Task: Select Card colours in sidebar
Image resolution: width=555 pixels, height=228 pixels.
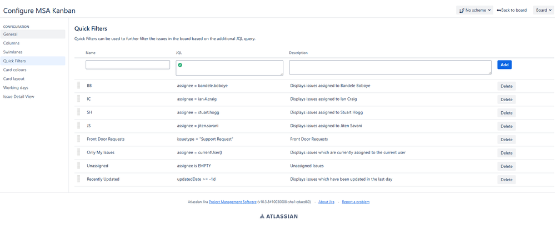Action: [x=15, y=70]
